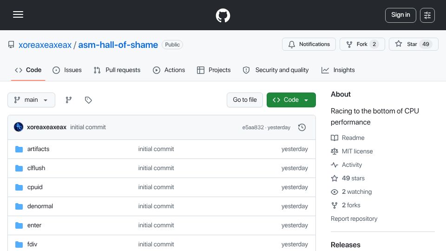Screen dimensions: 446x251
Task: Click the denormal folder icon
Action: pos(19,206)
